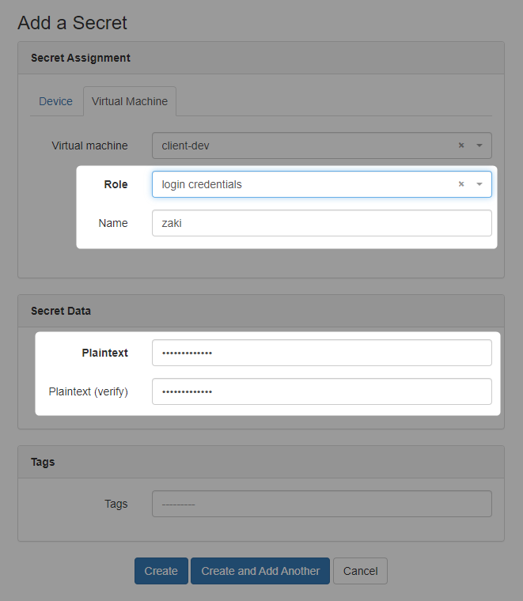
Task: Click into the Plaintext password field
Action: pyautogui.click(x=322, y=353)
